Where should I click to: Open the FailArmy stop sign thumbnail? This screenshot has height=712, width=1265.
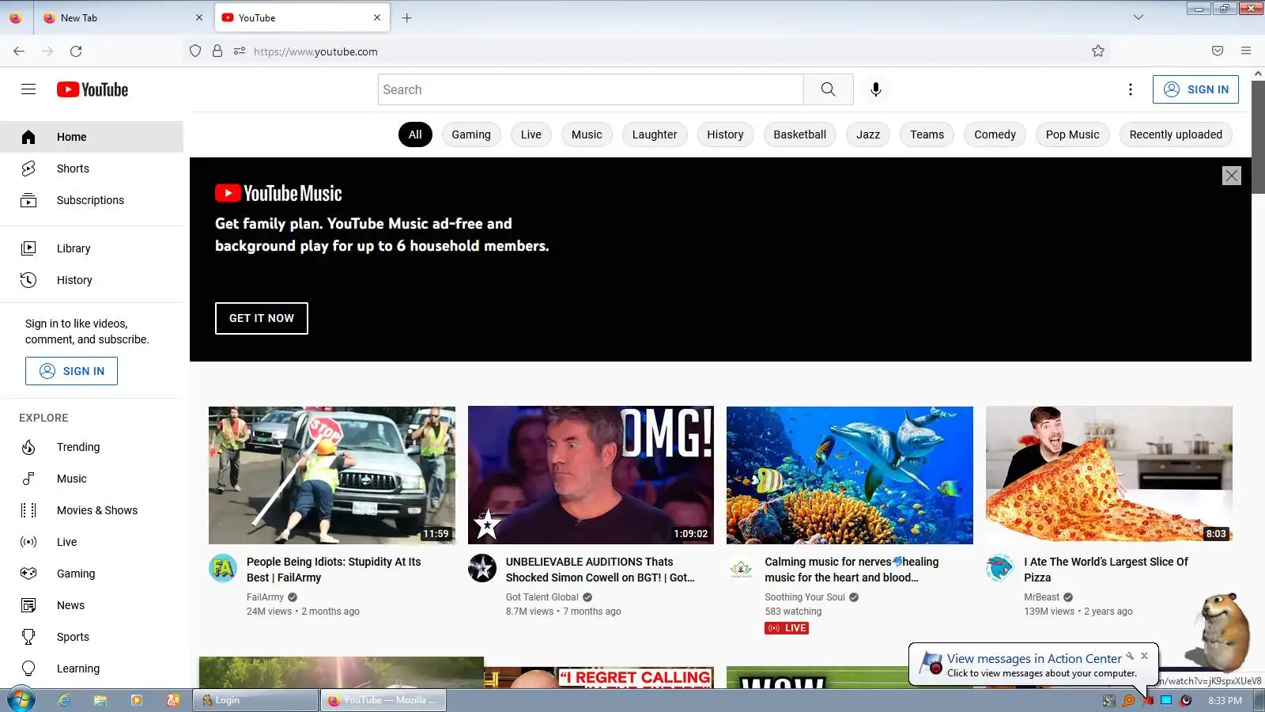click(332, 475)
